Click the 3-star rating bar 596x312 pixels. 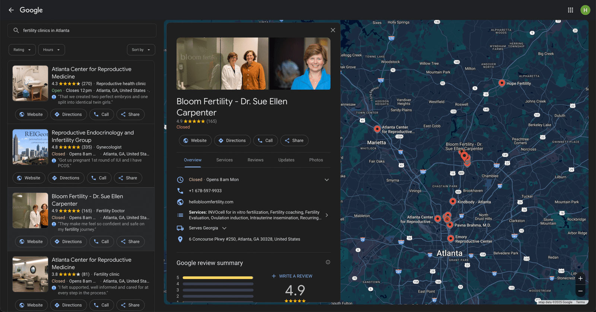218,290
